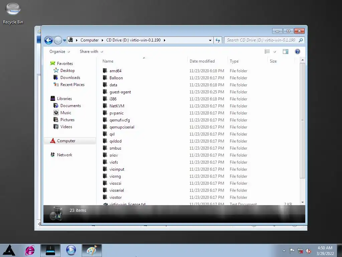Open Downloads under Favorites

pos(70,78)
